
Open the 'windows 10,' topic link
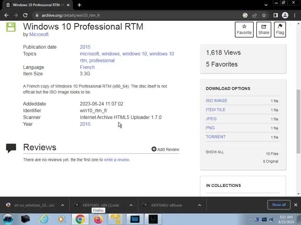[x=135, y=54]
